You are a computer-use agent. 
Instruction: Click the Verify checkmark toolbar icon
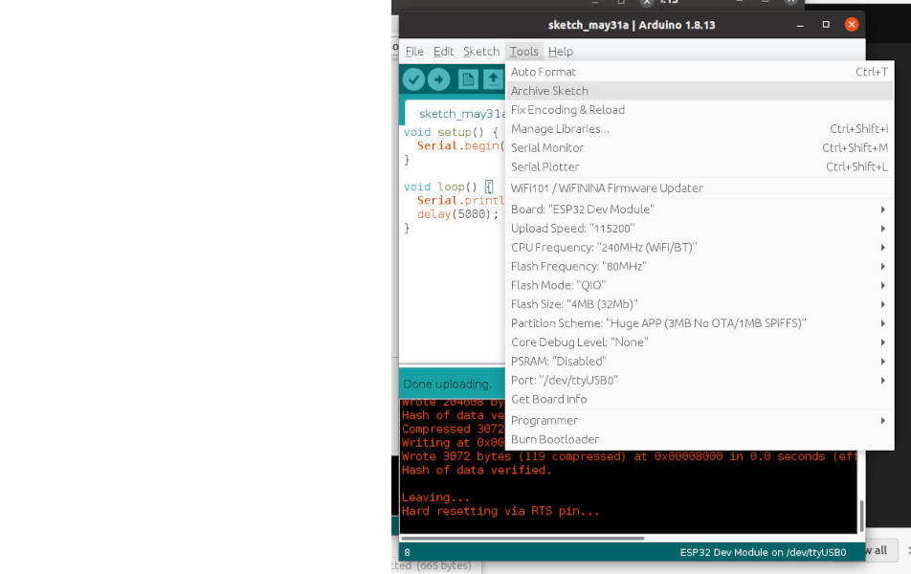point(413,79)
